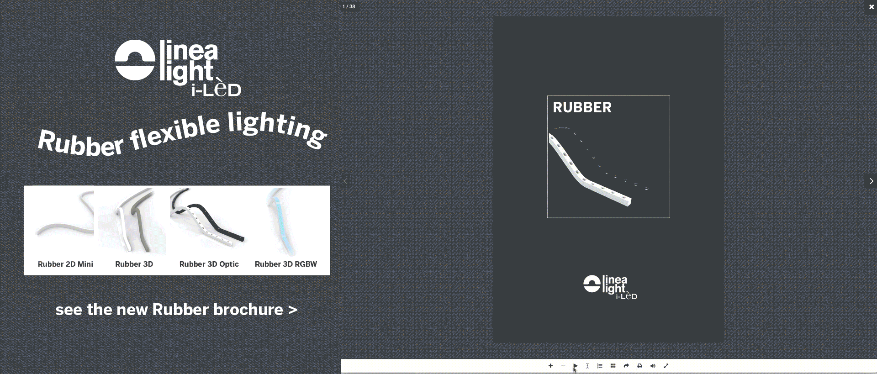Share the brochure using arrow icon
877x374 pixels.
coord(626,366)
